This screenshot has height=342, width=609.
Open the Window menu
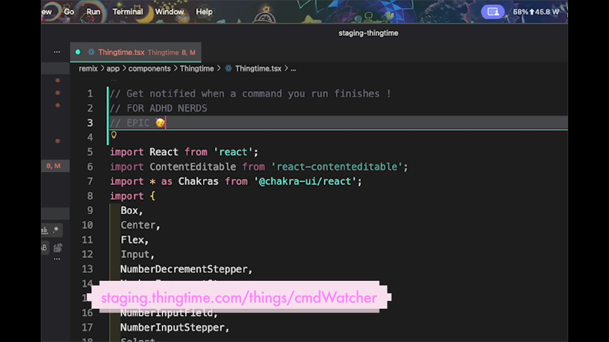[169, 12]
